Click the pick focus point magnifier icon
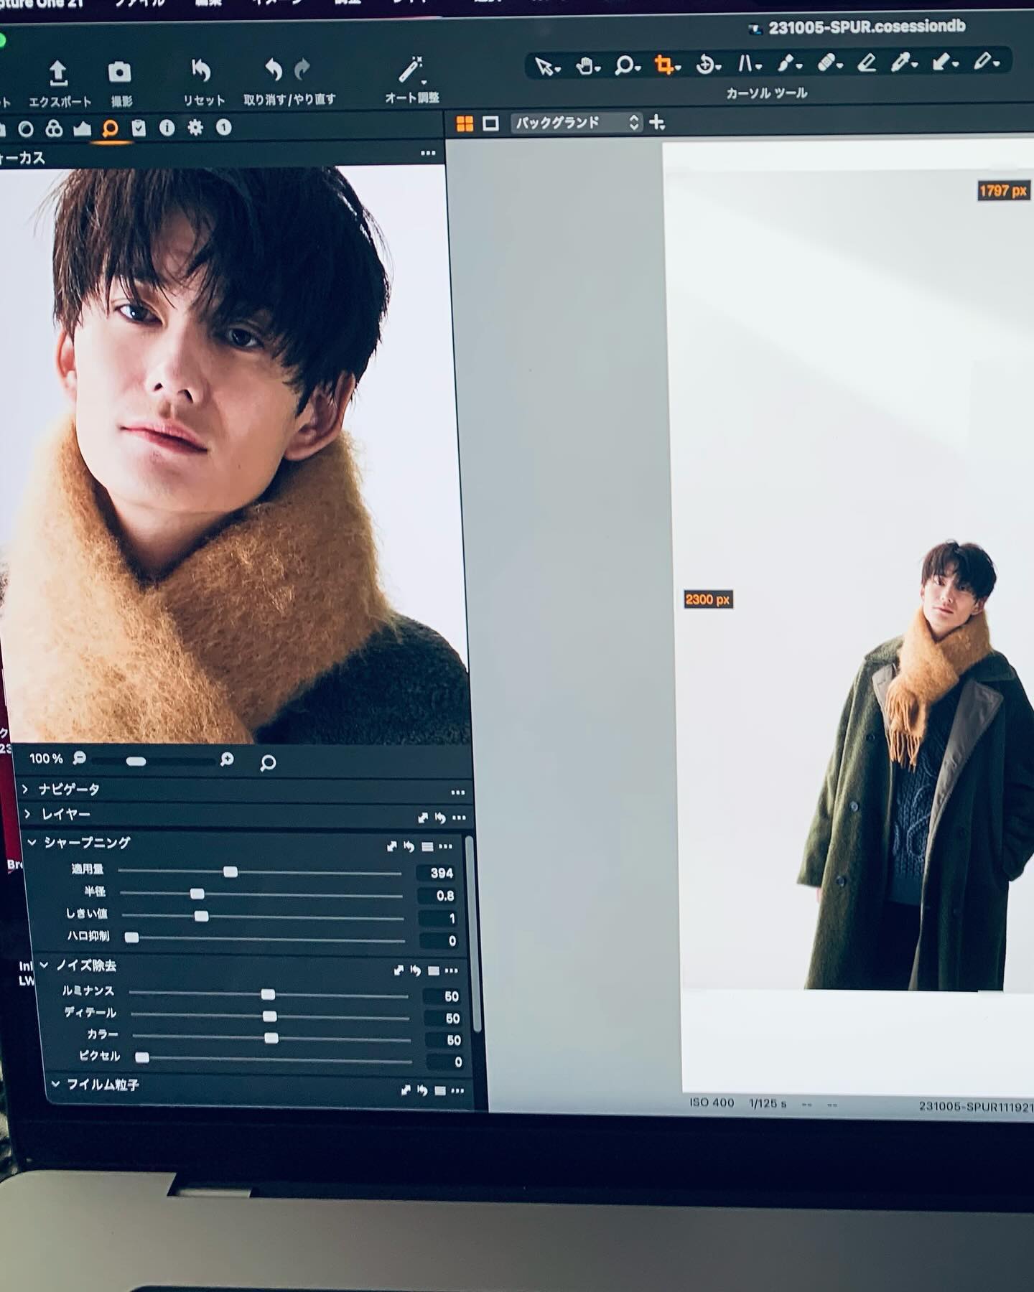Screen dimensions: 1034x1292 [268, 762]
